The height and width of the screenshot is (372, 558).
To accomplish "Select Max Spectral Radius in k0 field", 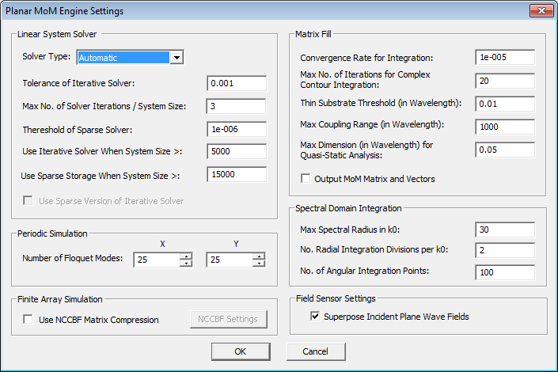I will click(505, 230).
